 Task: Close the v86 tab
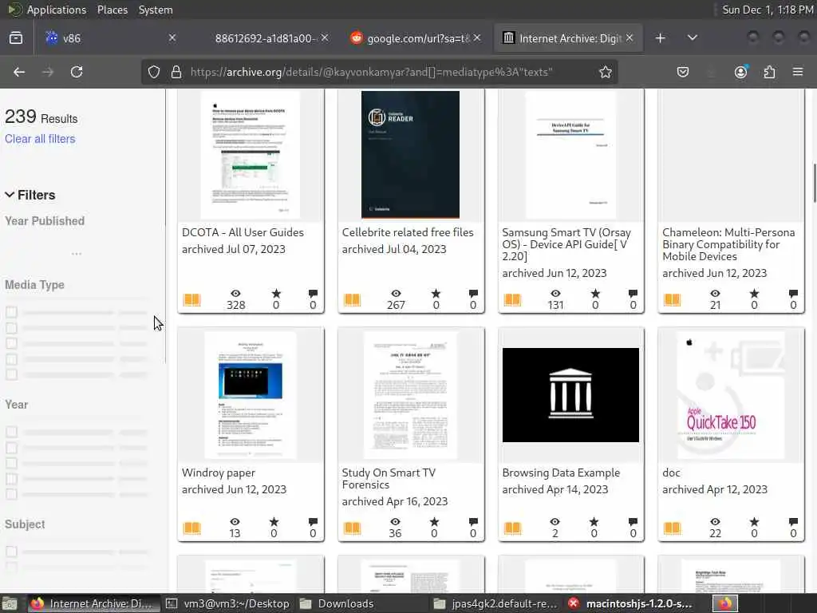[x=172, y=38]
